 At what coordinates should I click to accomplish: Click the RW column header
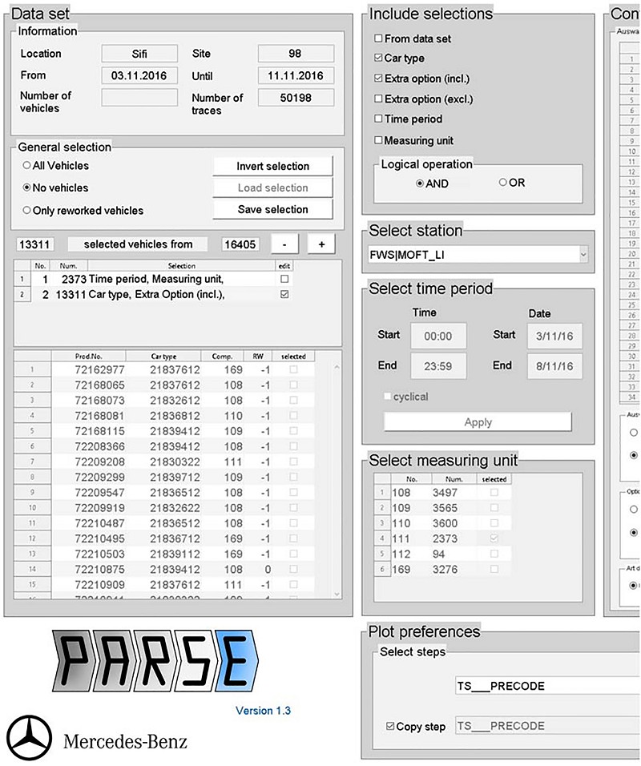pos(258,356)
